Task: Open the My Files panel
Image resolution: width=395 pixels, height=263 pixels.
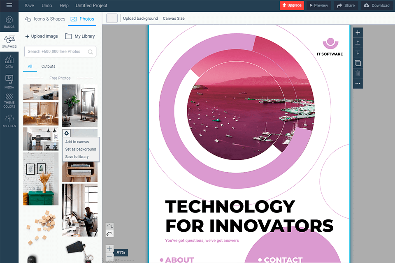Action: [x=9, y=121]
